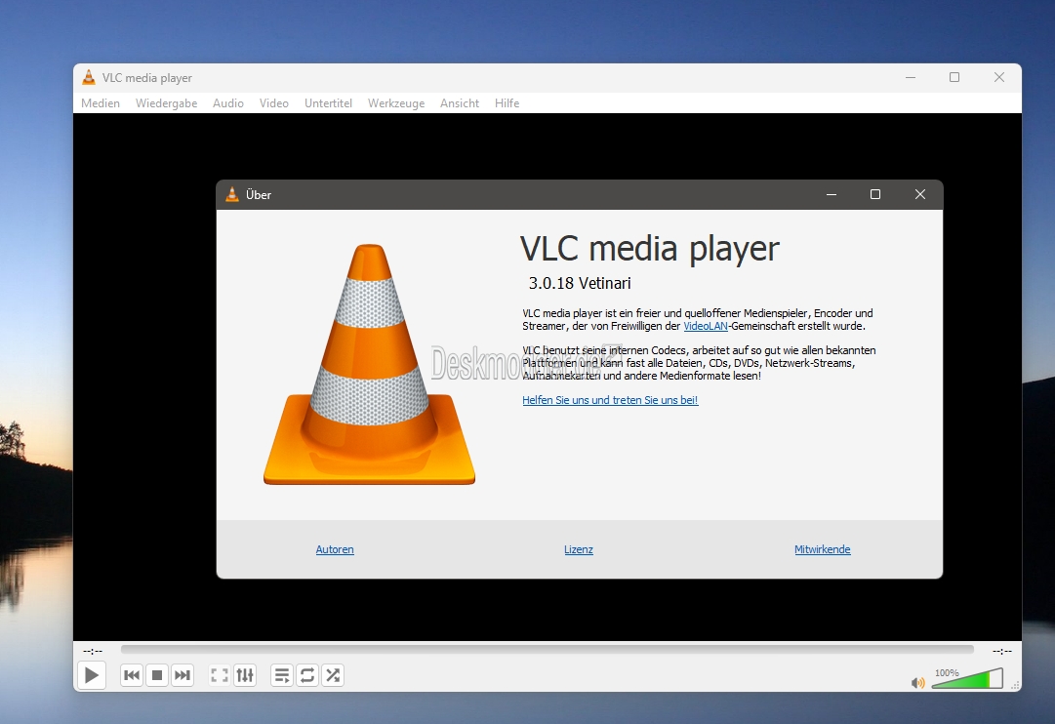Open the Untertitel menu

click(x=328, y=103)
